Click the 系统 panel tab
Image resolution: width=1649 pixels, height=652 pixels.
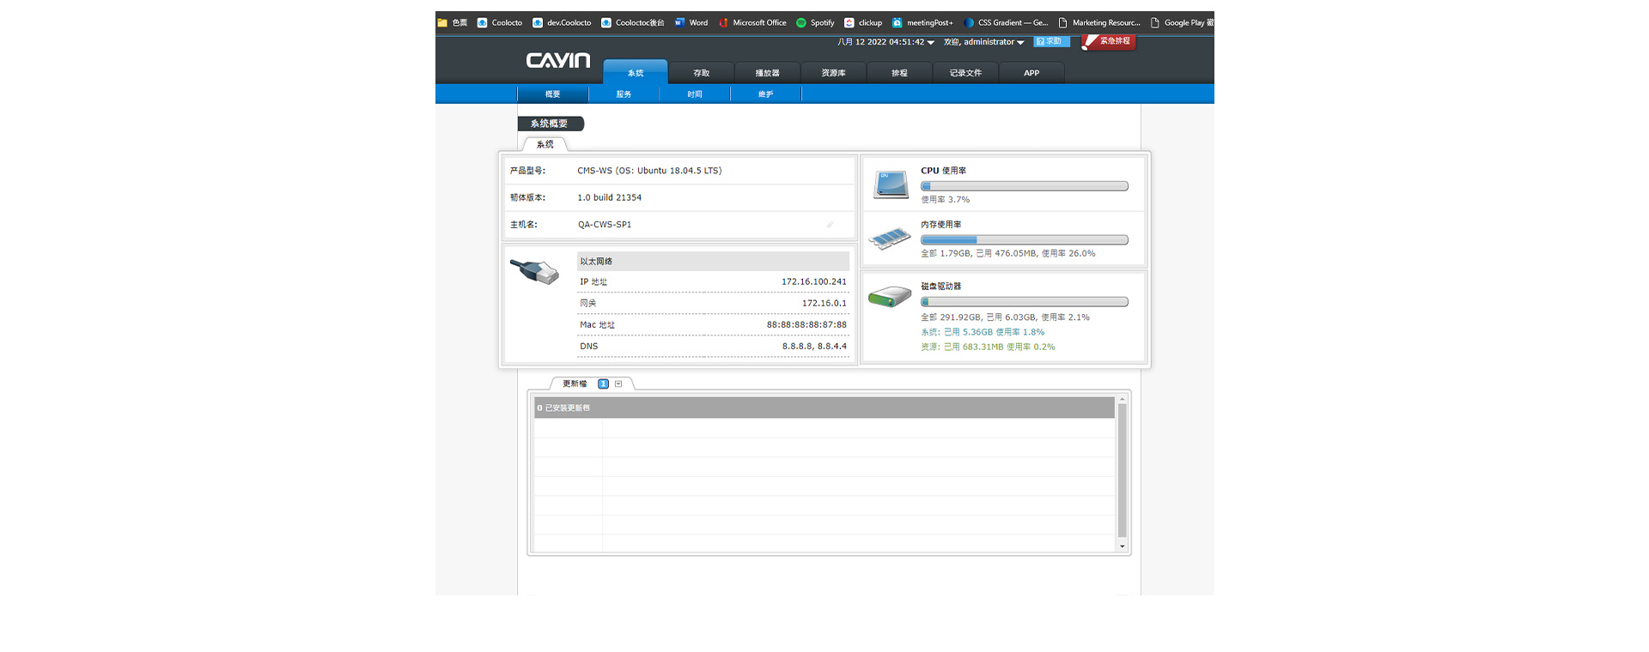pyautogui.click(x=545, y=144)
